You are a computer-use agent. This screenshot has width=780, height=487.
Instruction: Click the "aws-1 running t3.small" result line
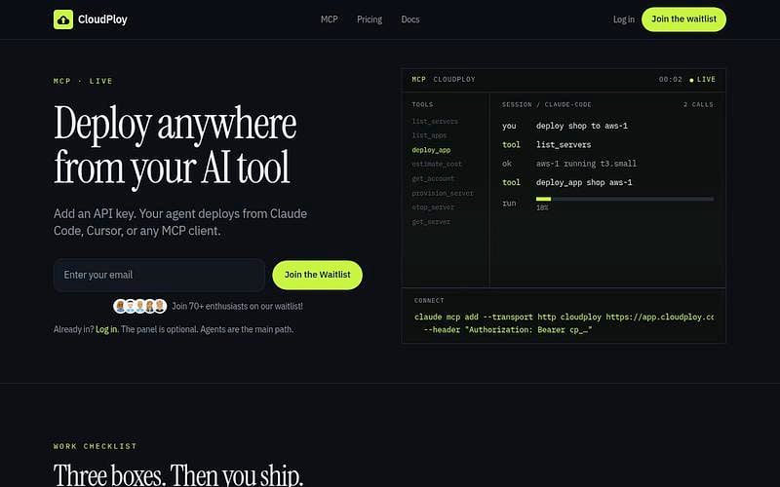tap(587, 164)
